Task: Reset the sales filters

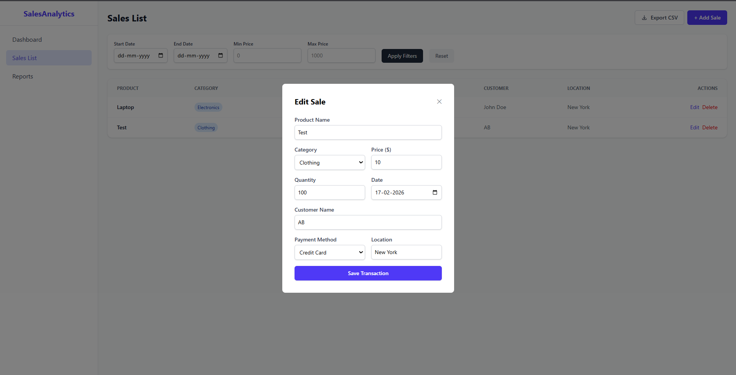Action: click(441, 56)
